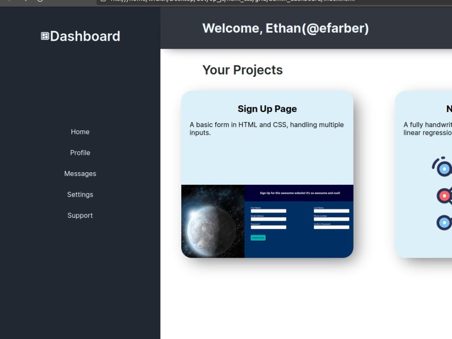Open the Messages sidebar link
This screenshot has width=452, height=339.
point(80,173)
